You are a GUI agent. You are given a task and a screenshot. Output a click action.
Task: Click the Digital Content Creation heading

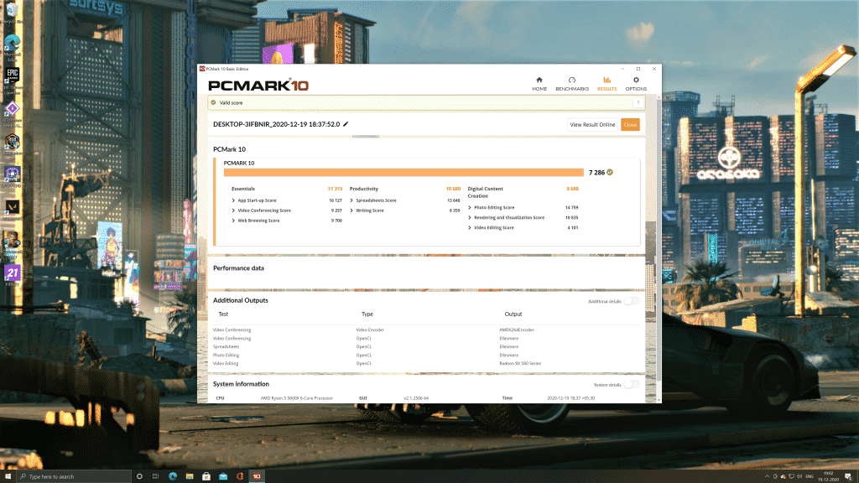(485, 192)
